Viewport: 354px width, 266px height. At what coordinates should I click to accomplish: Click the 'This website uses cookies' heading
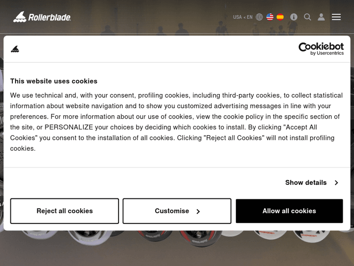(54, 81)
